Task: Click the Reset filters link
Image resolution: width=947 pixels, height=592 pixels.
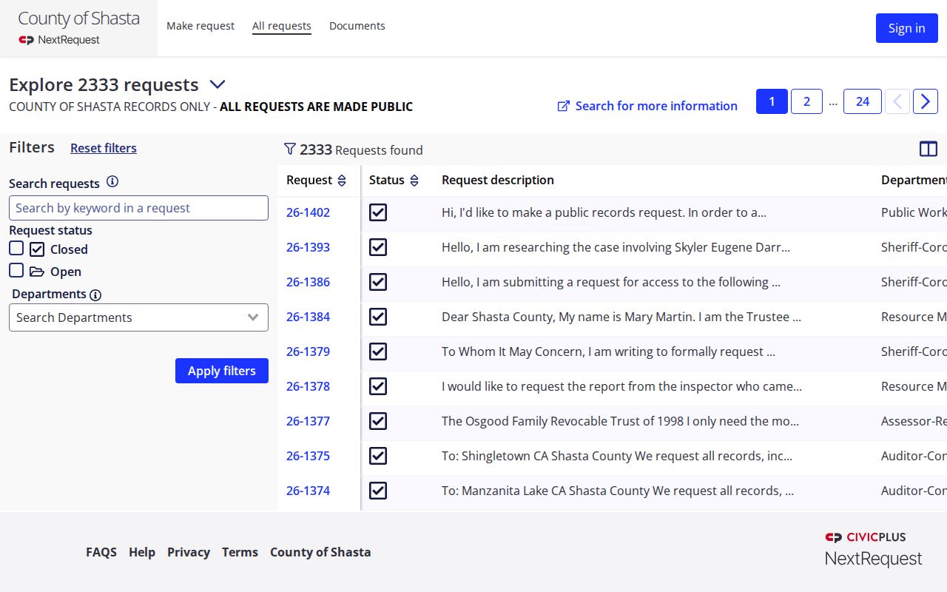Action: pyautogui.click(x=104, y=148)
